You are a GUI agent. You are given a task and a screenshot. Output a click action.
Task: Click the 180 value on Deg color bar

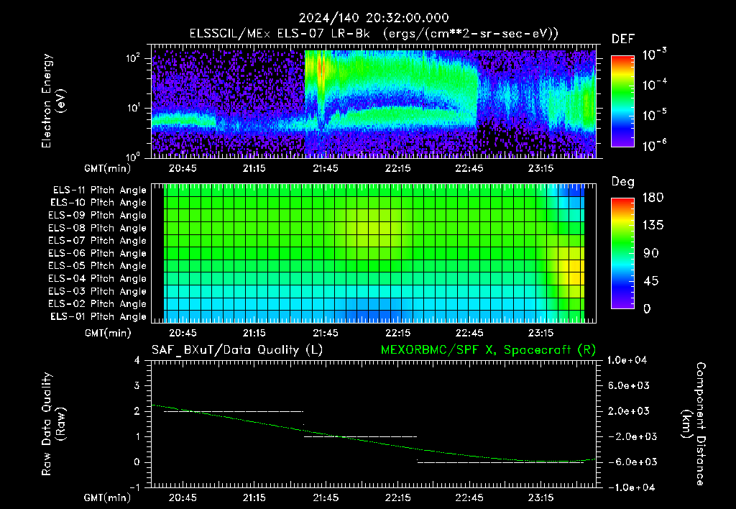(x=653, y=198)
